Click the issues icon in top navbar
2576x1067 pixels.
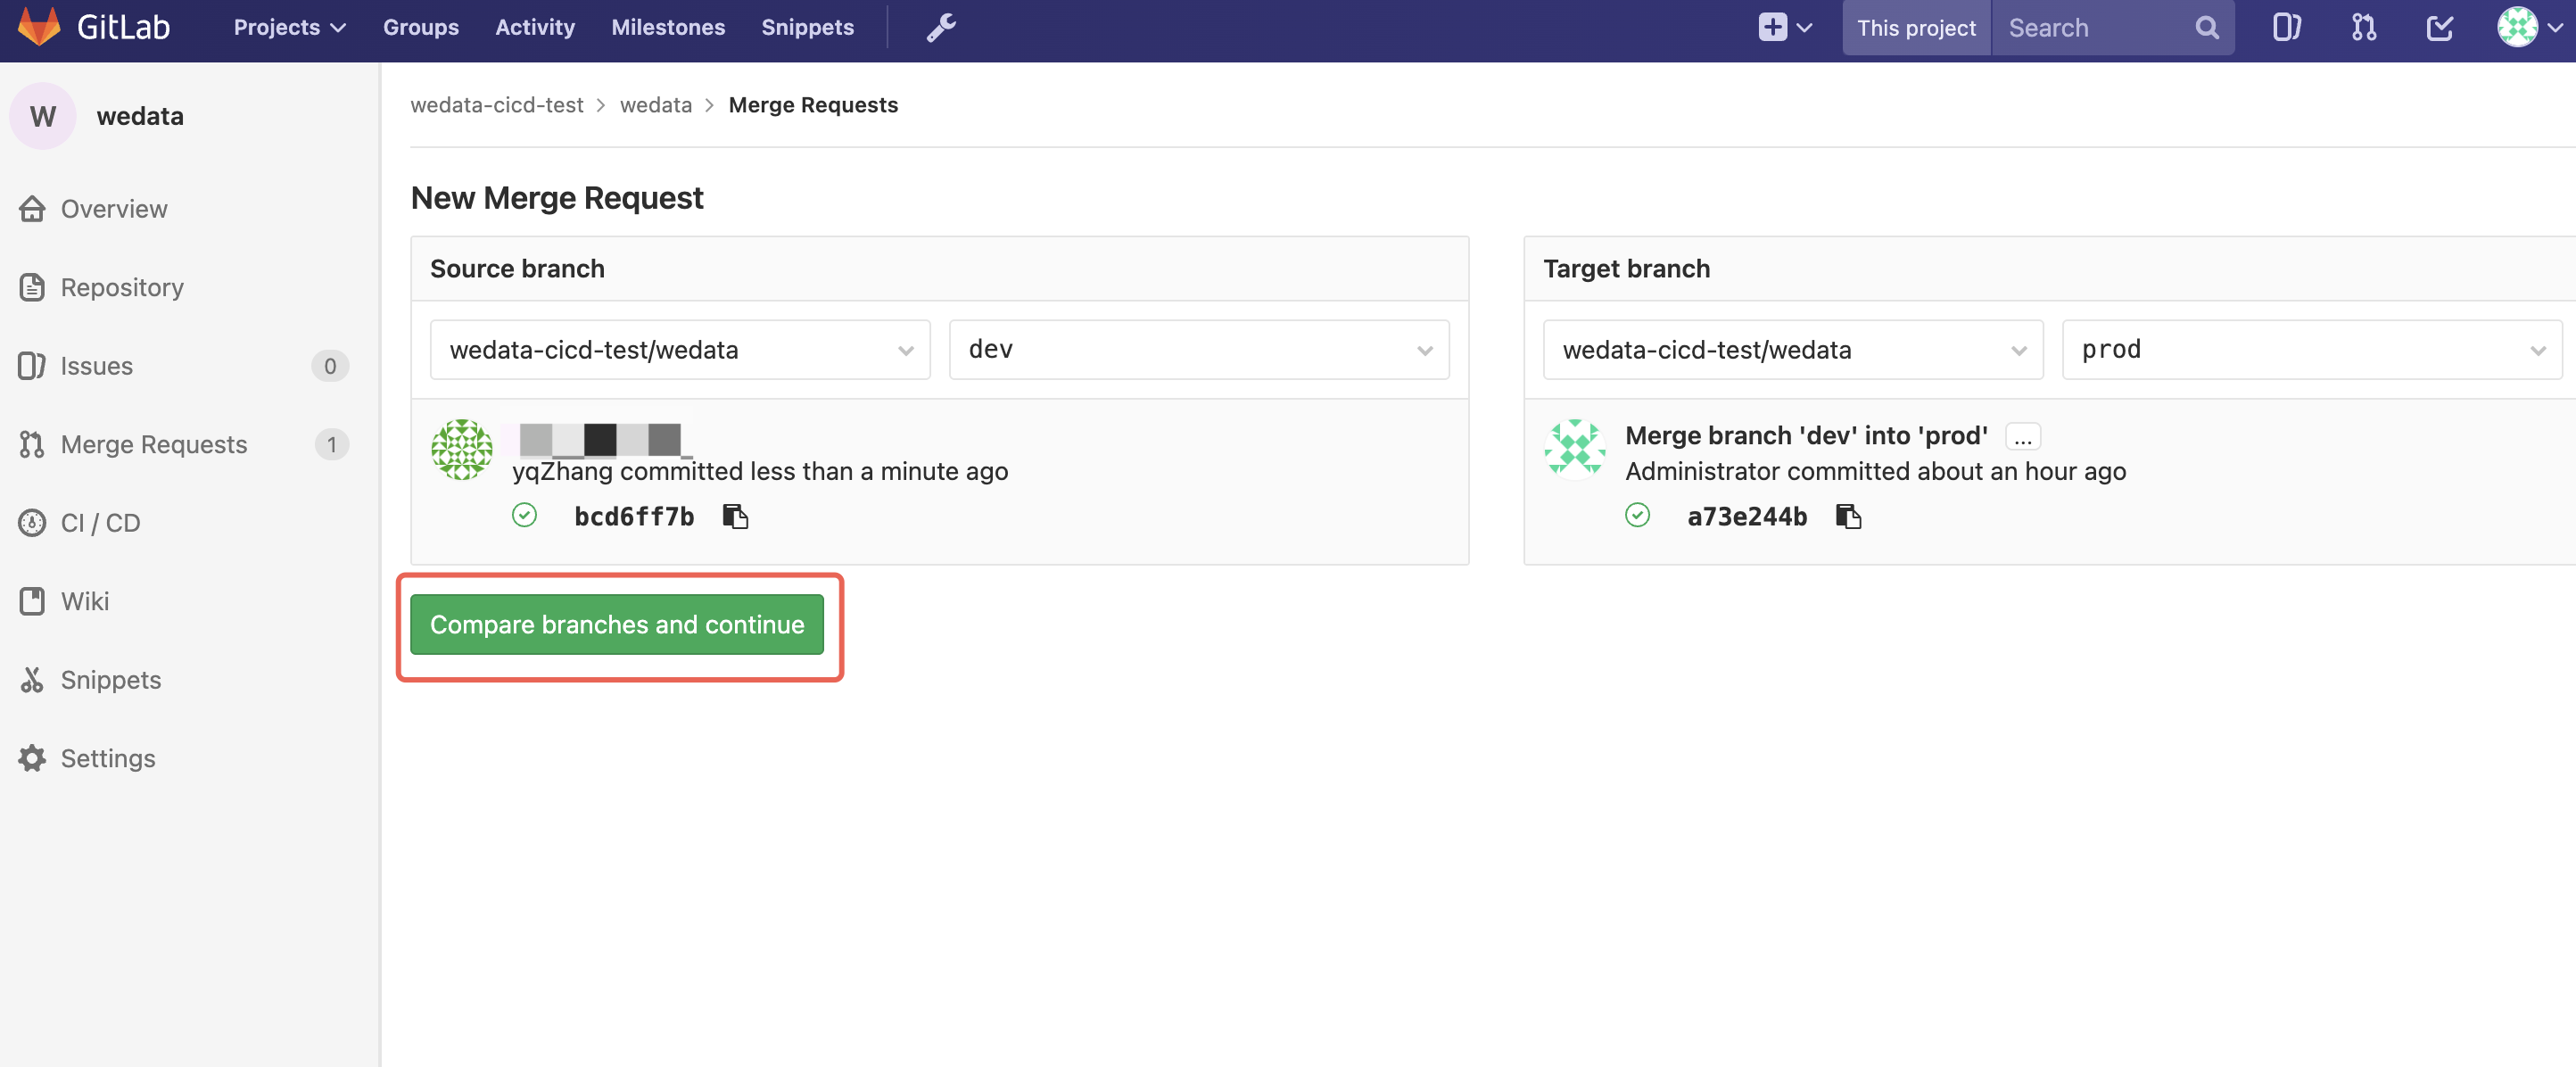coord(2286,28)
